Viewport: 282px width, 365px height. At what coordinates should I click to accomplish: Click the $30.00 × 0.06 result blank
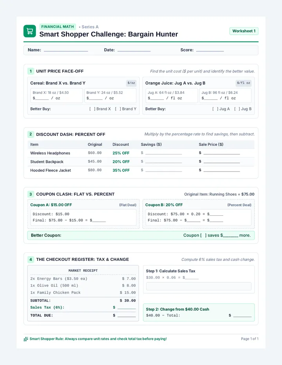click(x=192, y=278)
